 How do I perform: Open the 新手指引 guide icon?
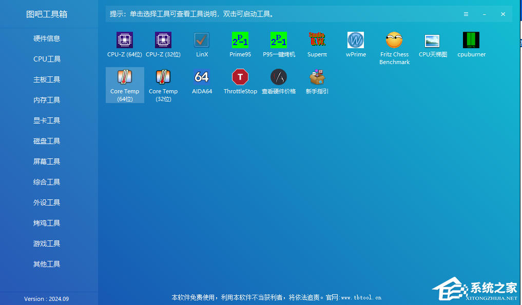(317, 77)
